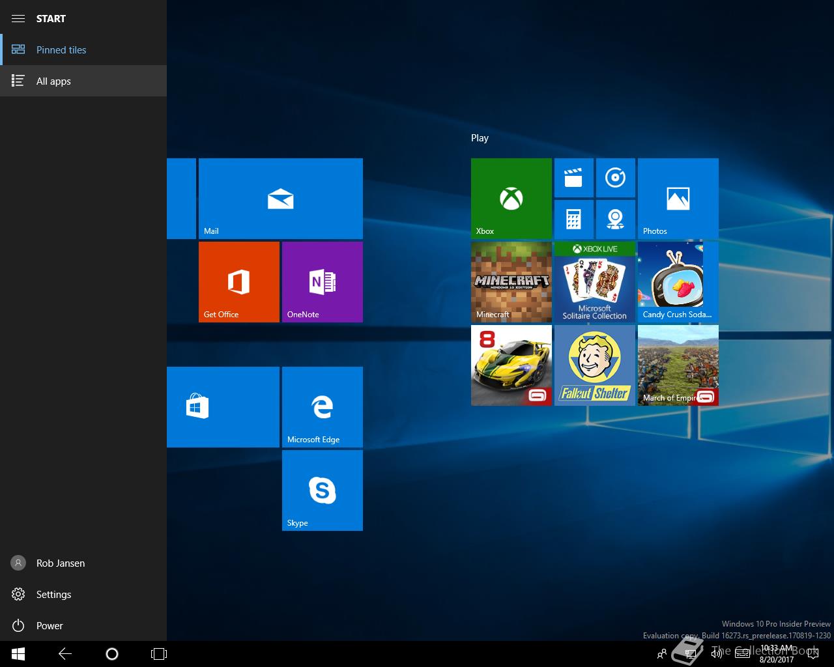
Task: Launch the March of Empires tile
Action: tap(678, 365)
